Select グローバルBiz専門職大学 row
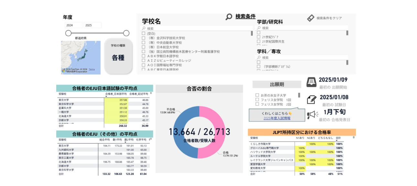The width and height of the screenshot is (417, 186). click(297, 148)
